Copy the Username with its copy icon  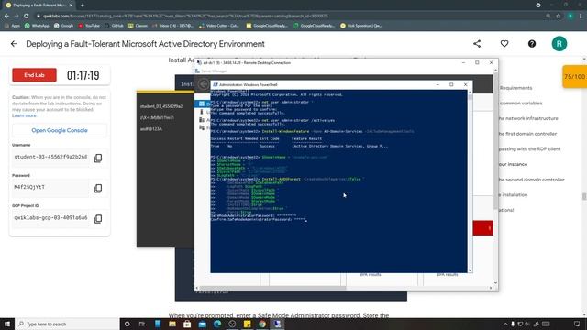click(x=98, y=158)
